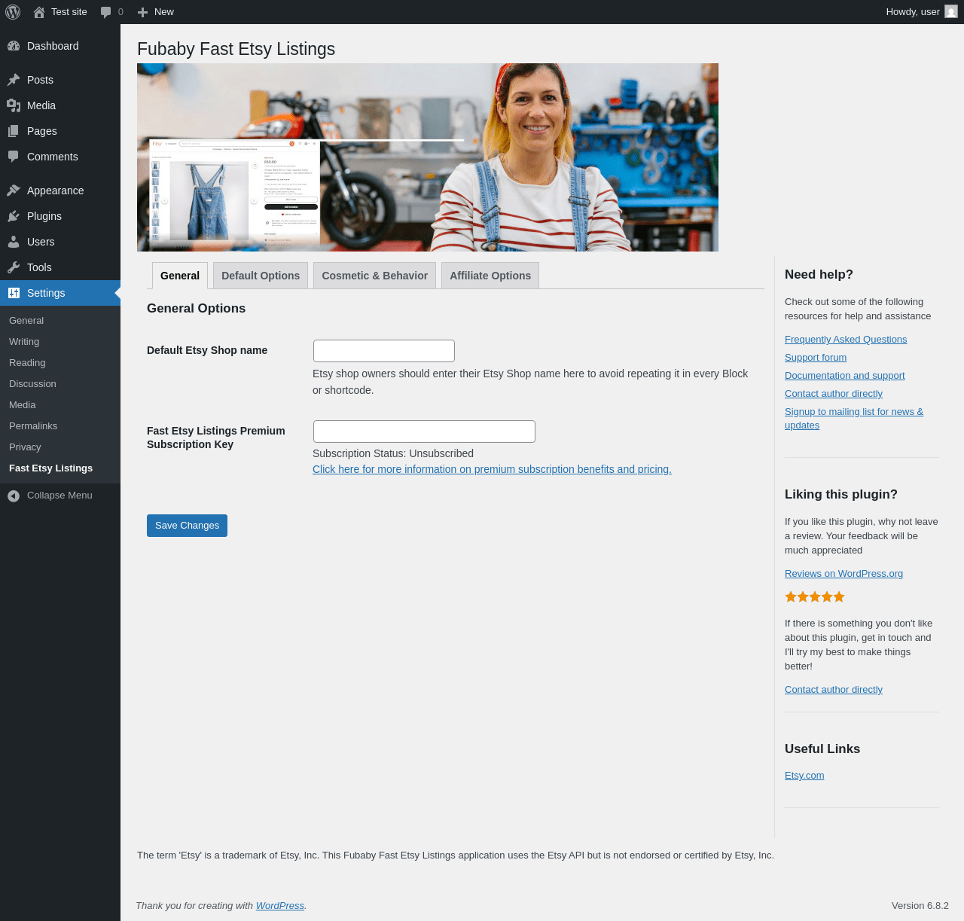
Task: Click the Collapse Menu label
Action: point(59,496)
